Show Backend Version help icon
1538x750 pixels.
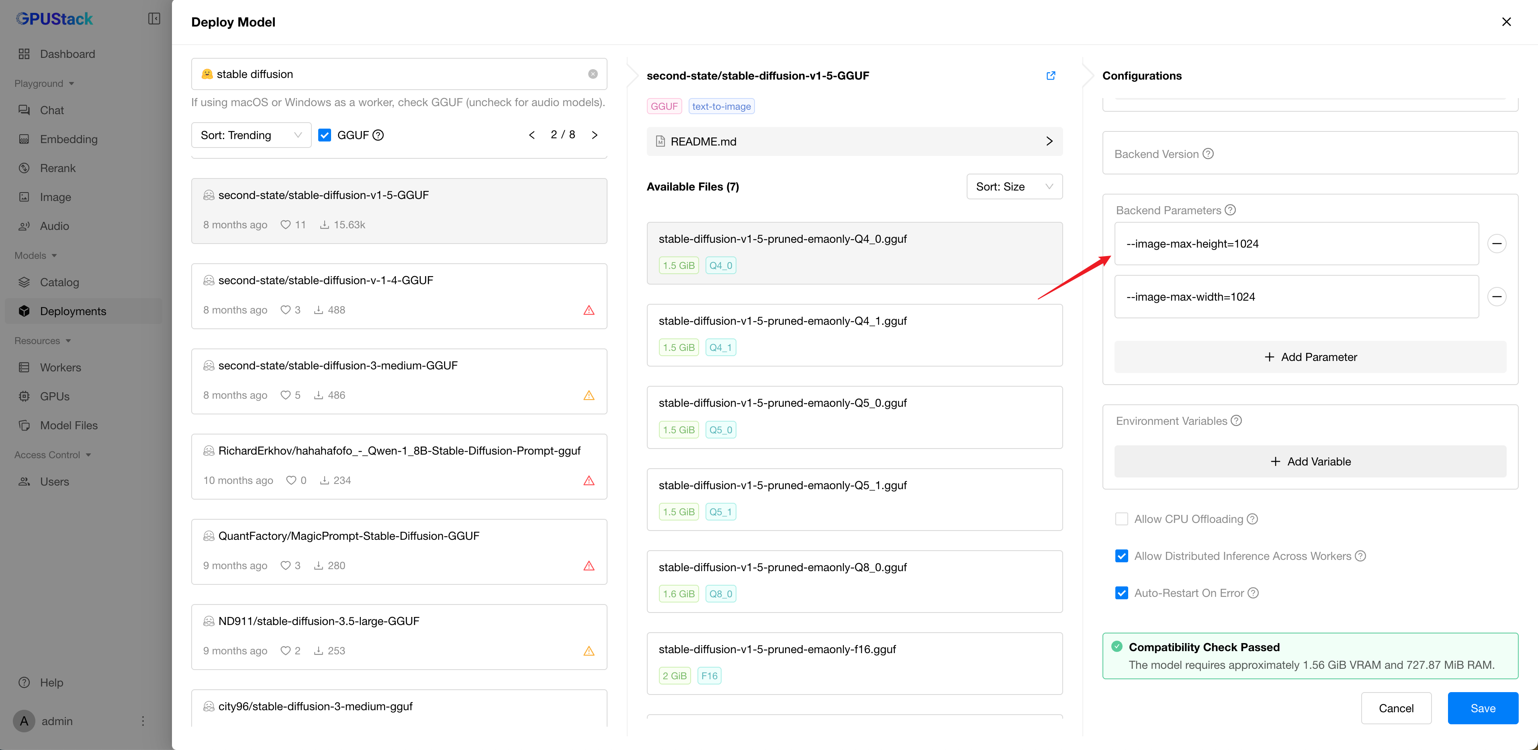(x=1208, y=154)
